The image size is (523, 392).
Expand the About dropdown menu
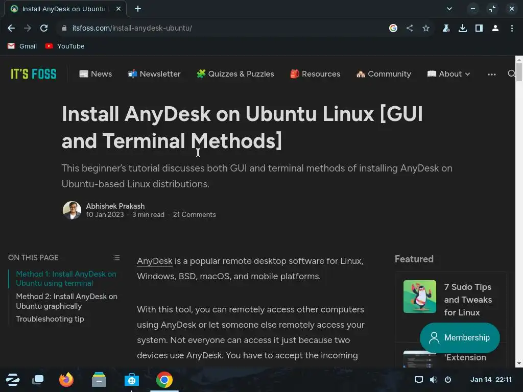[x=448, y=74]
